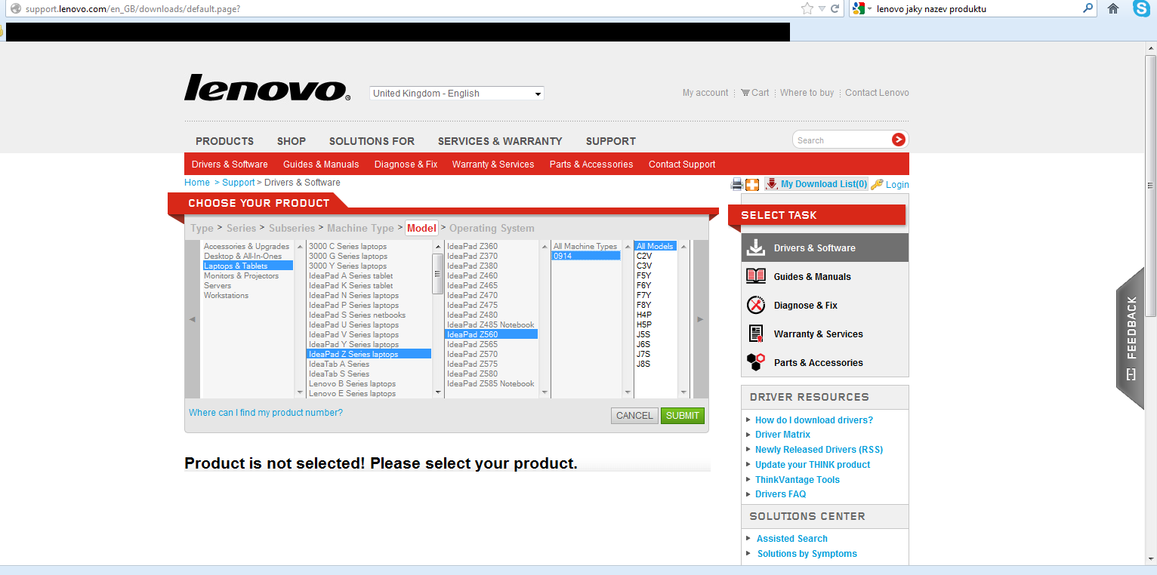Click the Login link
This screenshot has width=1157, height=575.
pyautogui.click(x=897, y=185)
